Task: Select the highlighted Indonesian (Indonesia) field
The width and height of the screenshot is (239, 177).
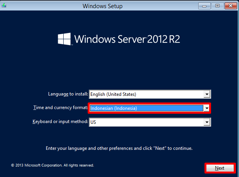Action: click(146, 108)
